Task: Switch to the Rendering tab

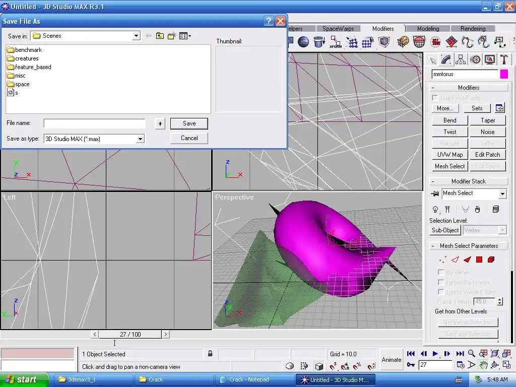Action: (473, 29)
